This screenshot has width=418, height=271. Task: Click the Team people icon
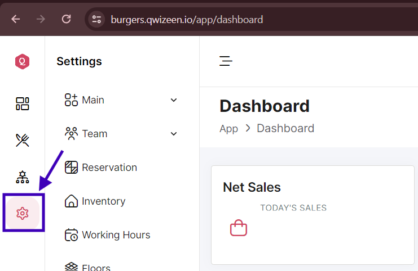[71, 134]
